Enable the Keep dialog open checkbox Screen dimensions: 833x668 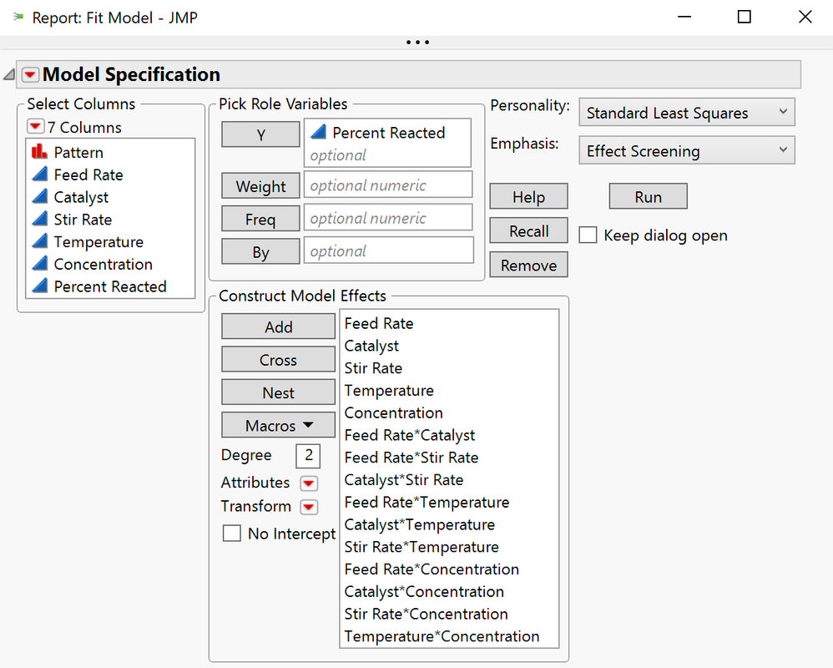pyautogui.click(x=588, y=235)
